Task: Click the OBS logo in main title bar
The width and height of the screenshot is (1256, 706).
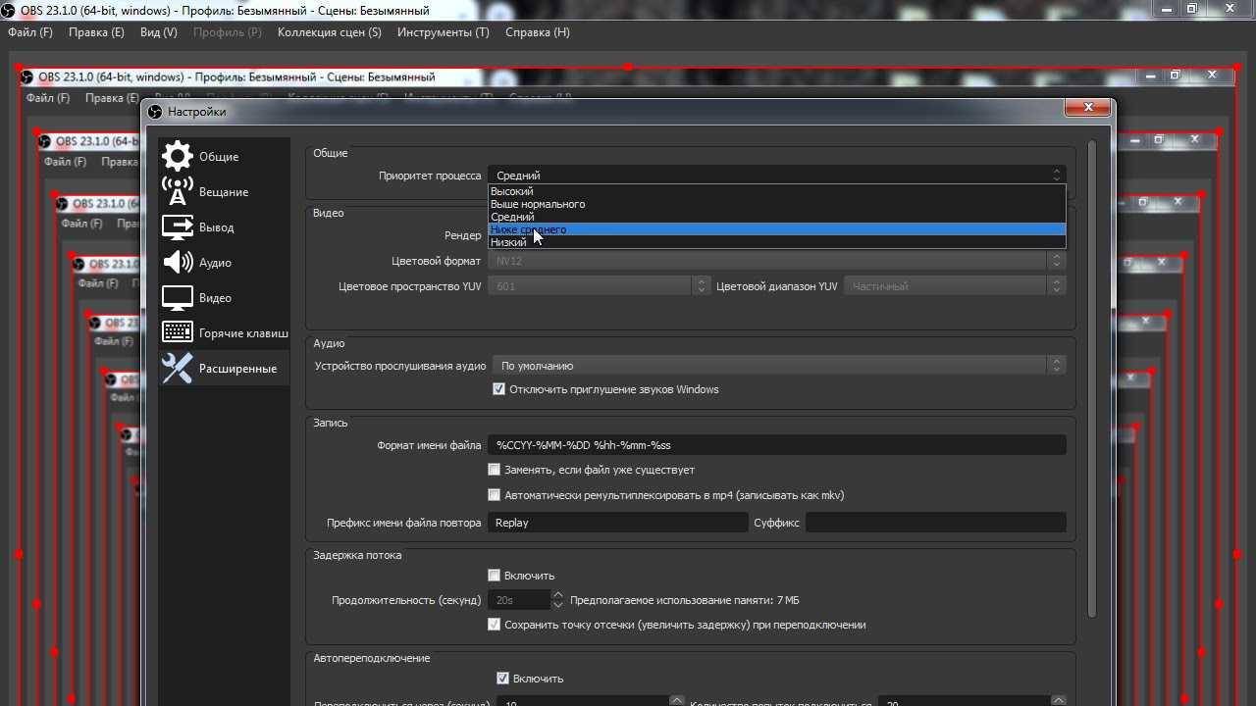Action: pyautogui.click(x=9, y=11)
